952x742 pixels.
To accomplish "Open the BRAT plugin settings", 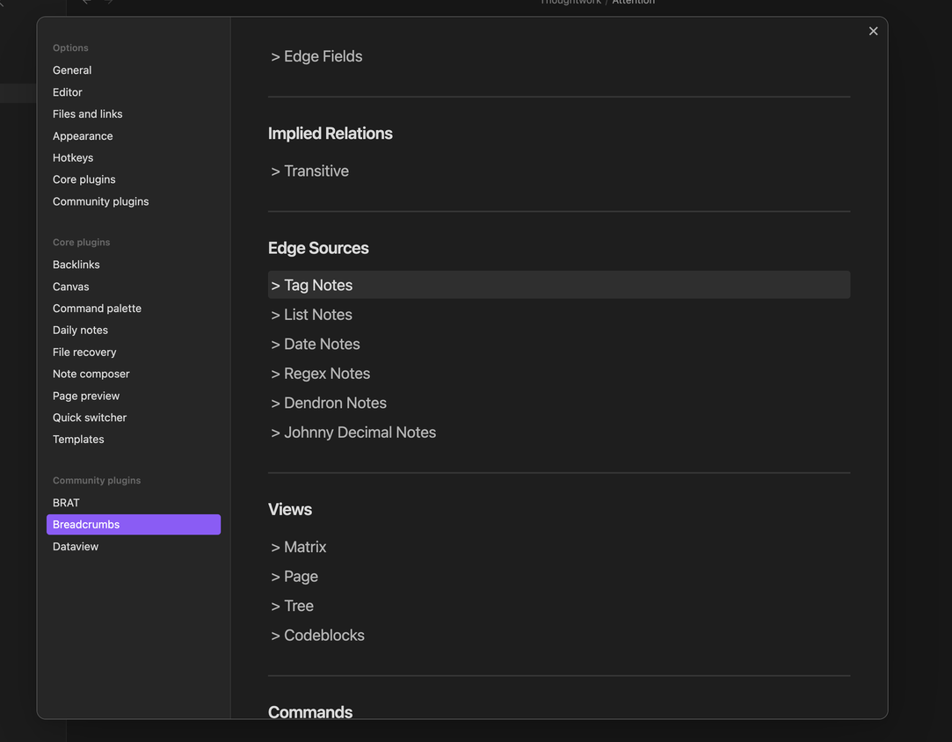I will [x=66, y=503].
